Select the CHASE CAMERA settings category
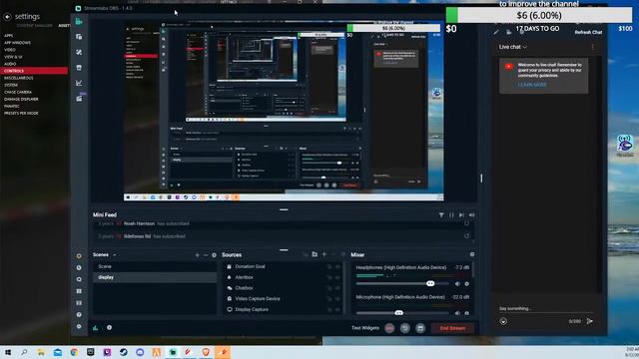Screen dimensions: 639x359 [x=18, y=92]
